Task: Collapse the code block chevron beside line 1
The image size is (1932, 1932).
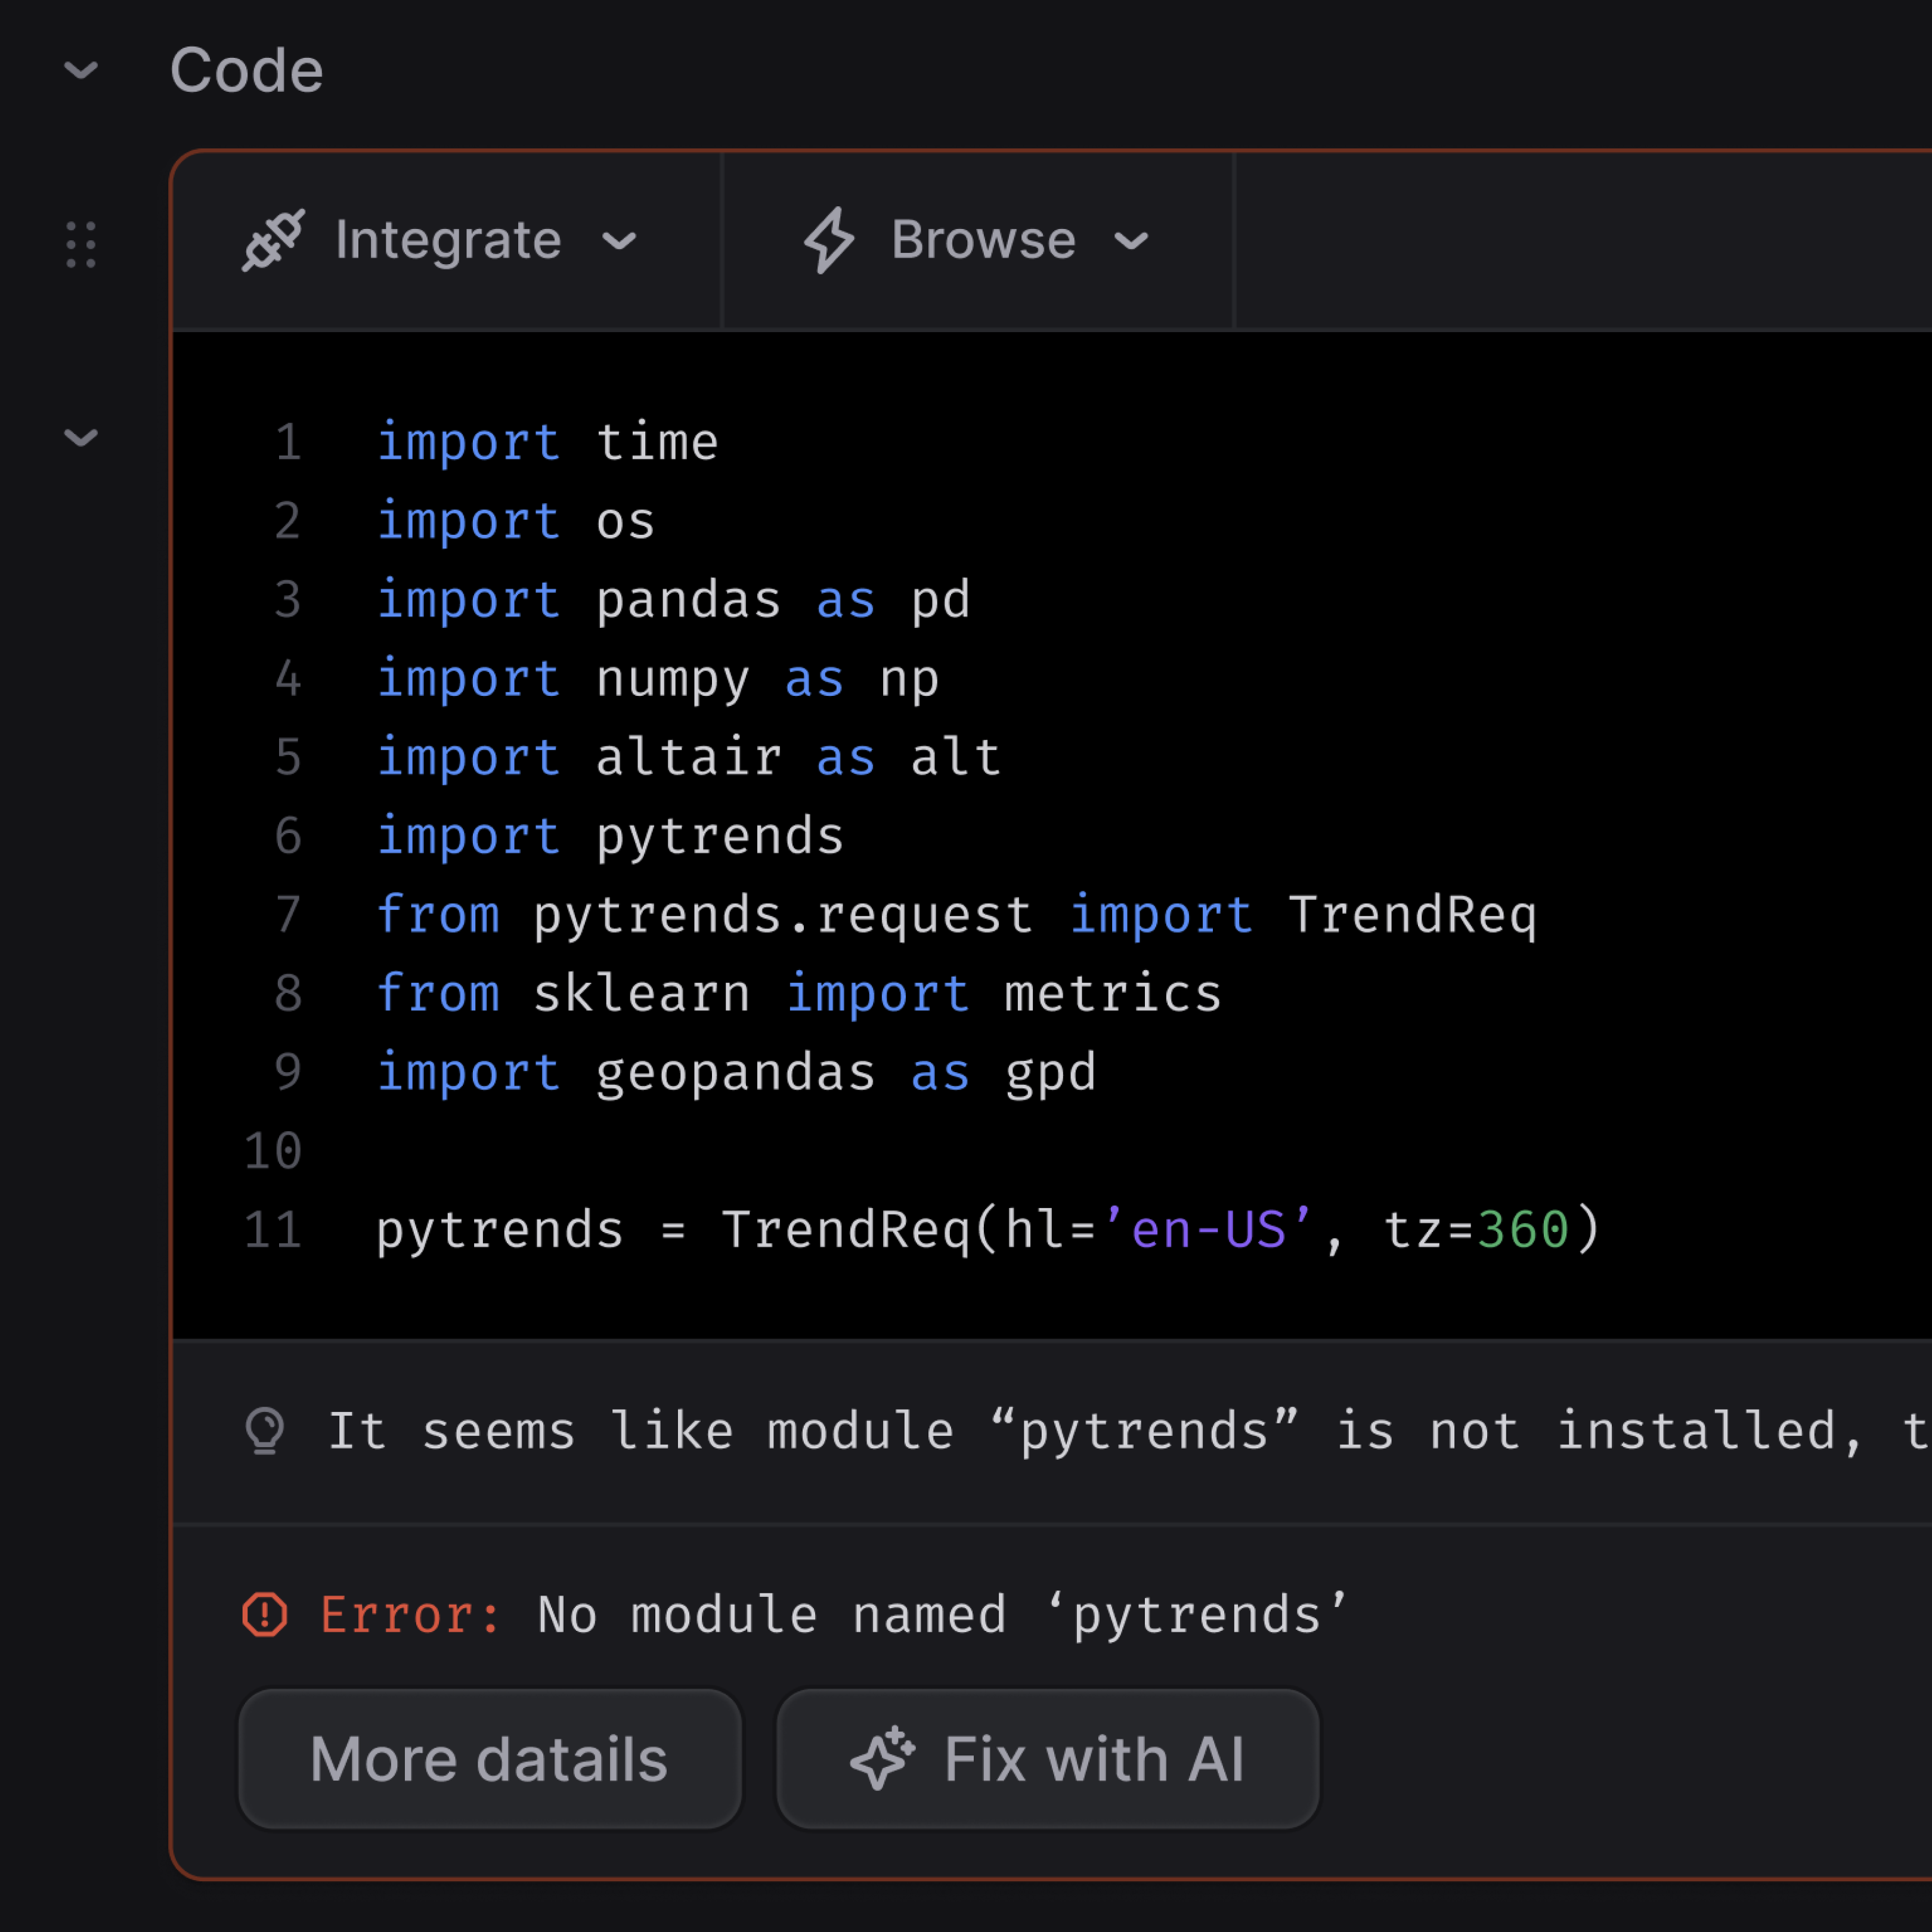Action: coord(81,437)
